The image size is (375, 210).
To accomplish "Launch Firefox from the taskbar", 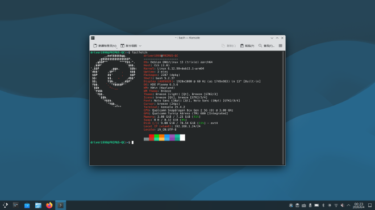I will pos(49,205).
